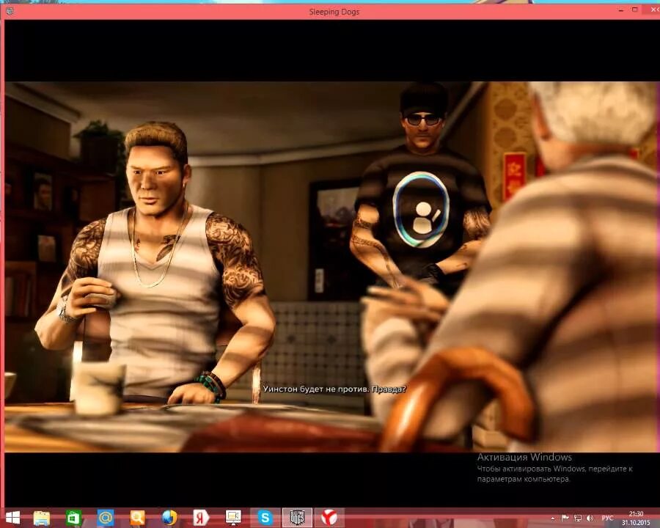Maximize the Sleeping Dogs window
This screenshot has width=660, height=528.
(635, 10)
